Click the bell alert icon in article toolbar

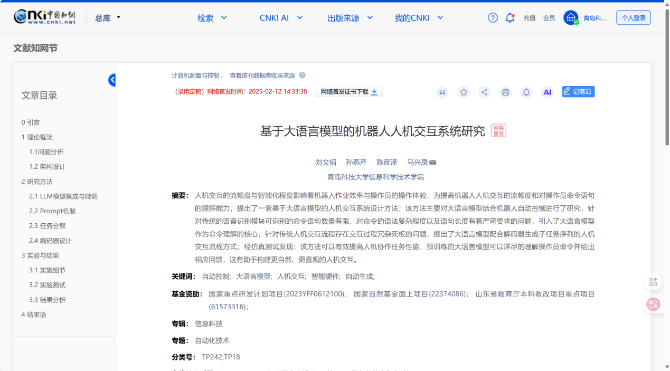point(526,92)
